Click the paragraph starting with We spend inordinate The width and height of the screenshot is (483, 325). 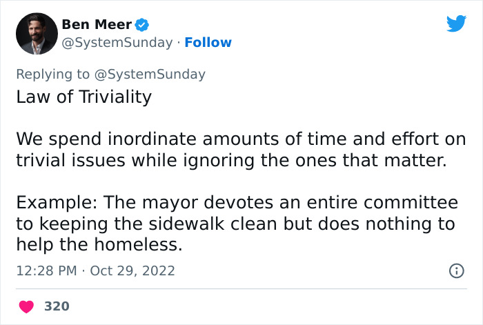point(241,150)
